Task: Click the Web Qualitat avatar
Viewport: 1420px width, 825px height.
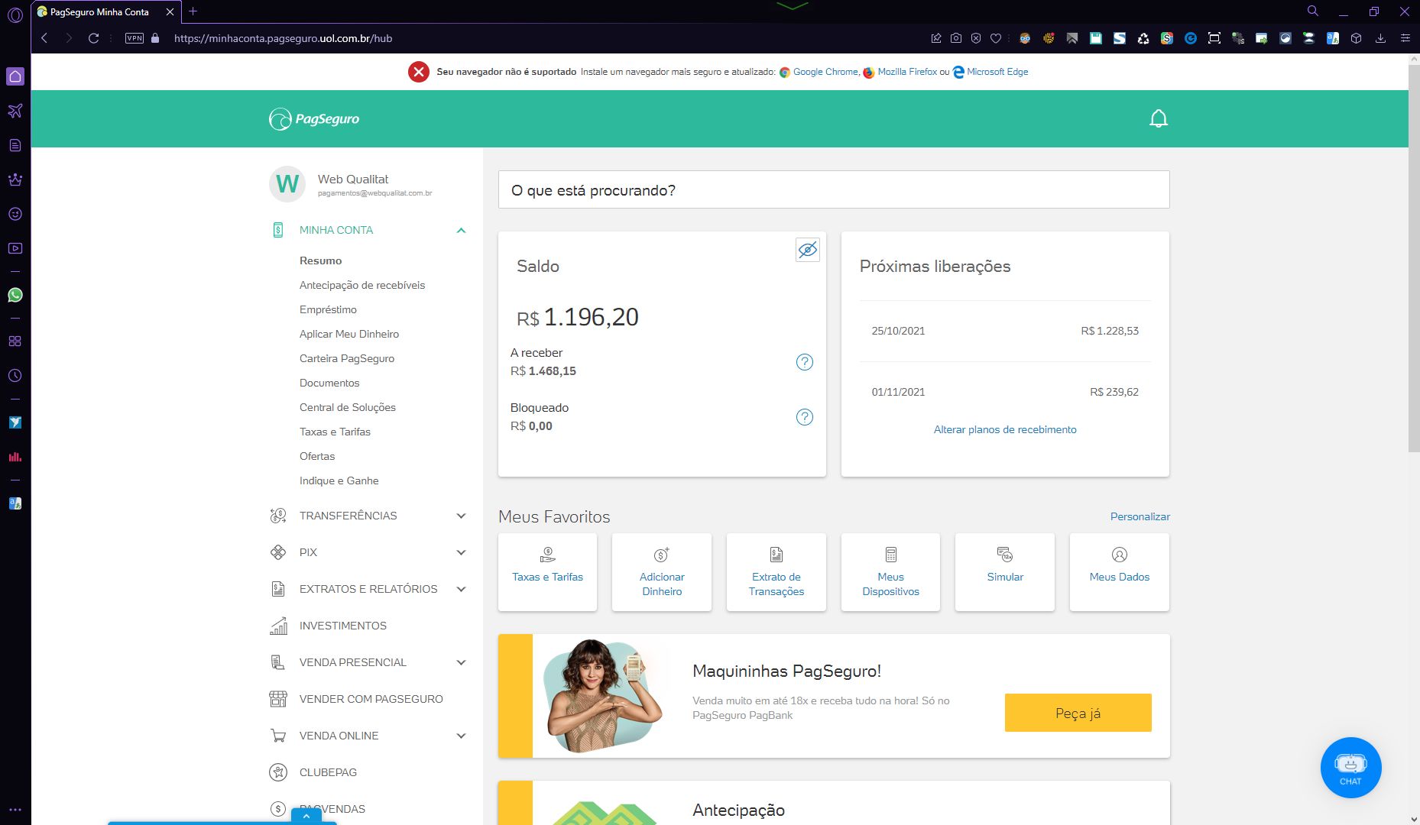Action: (287, 184)
